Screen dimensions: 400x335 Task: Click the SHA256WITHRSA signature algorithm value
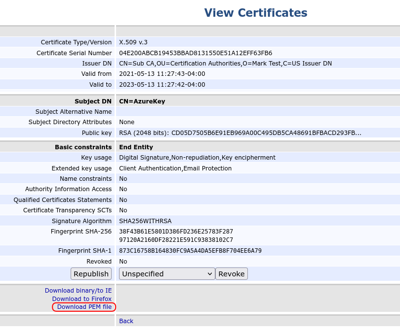tap(145, 221)
